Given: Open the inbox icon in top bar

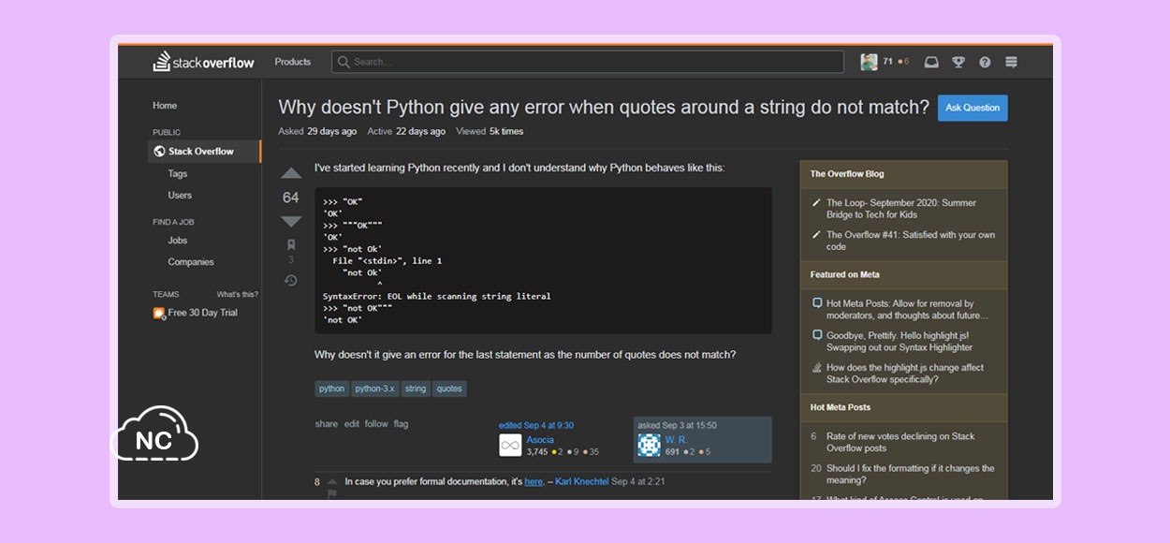Looking at the screenshot, I should coord(931,62).
